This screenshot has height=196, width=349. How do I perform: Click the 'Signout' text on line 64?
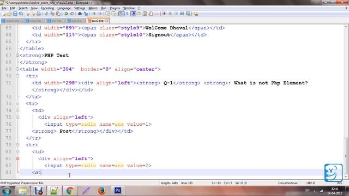tap(159, 35)
